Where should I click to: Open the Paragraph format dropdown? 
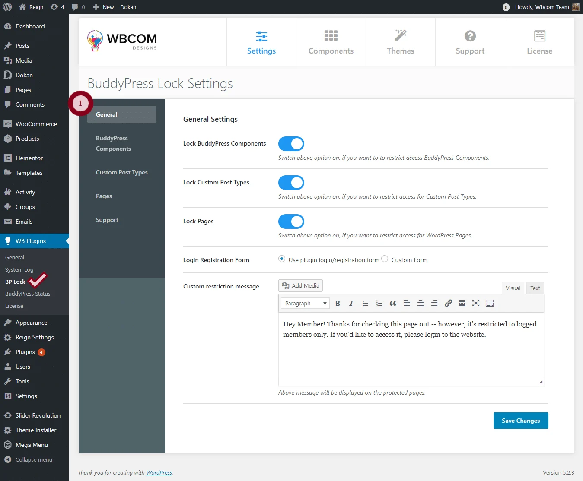pyautogui.click(x=305, y=303)
